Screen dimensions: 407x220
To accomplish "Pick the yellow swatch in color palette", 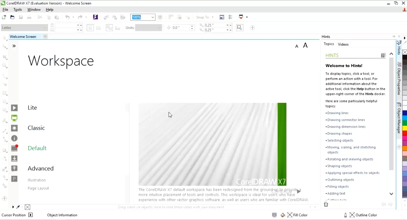I will coord(405,128).
